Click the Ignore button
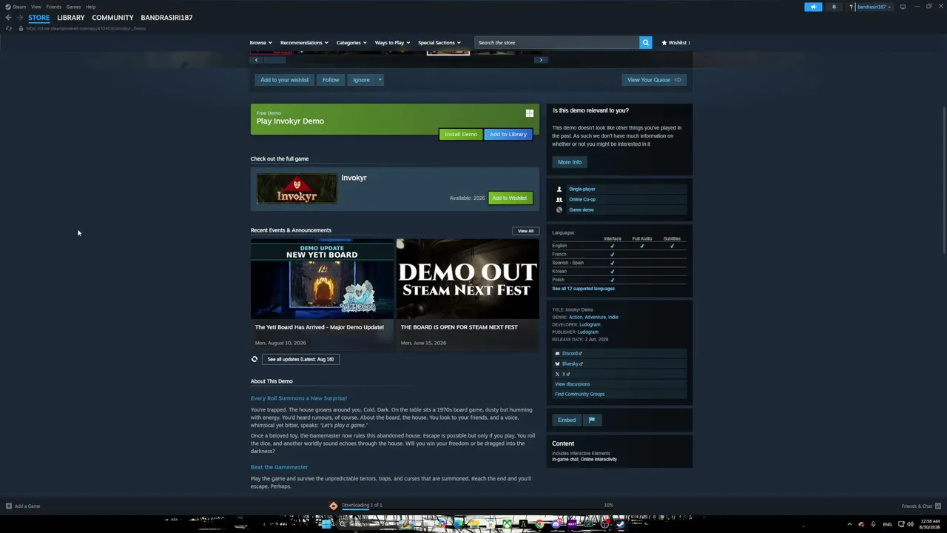947x533 pixels. point(361,80)
